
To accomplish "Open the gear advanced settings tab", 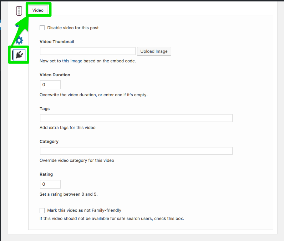I will (x=19, y=40).
